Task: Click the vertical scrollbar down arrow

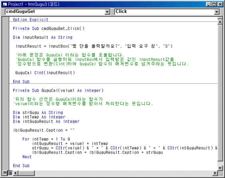Action: coord(220,168)
